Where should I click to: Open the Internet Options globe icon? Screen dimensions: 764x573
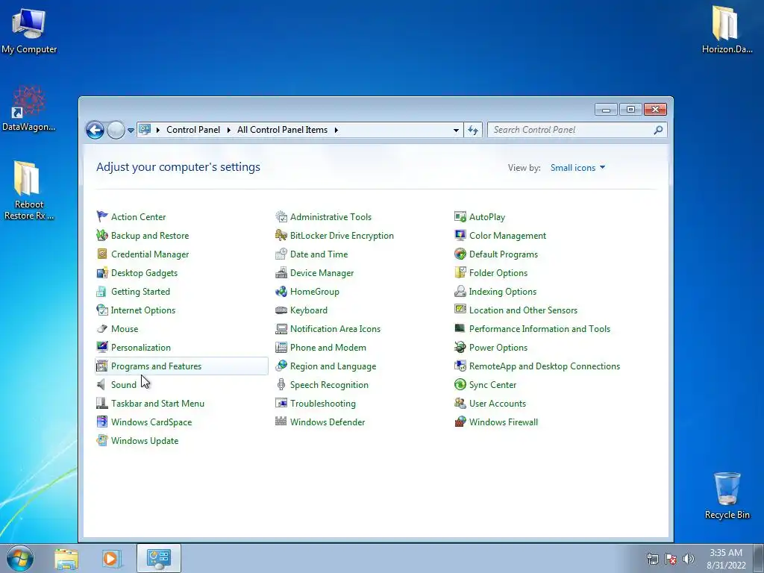tap(101, 310)
